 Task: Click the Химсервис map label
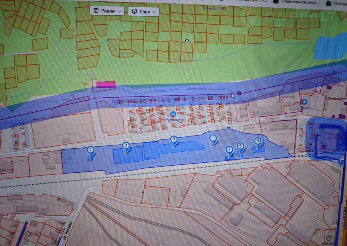pyautogui.click(x=337, y=99)
